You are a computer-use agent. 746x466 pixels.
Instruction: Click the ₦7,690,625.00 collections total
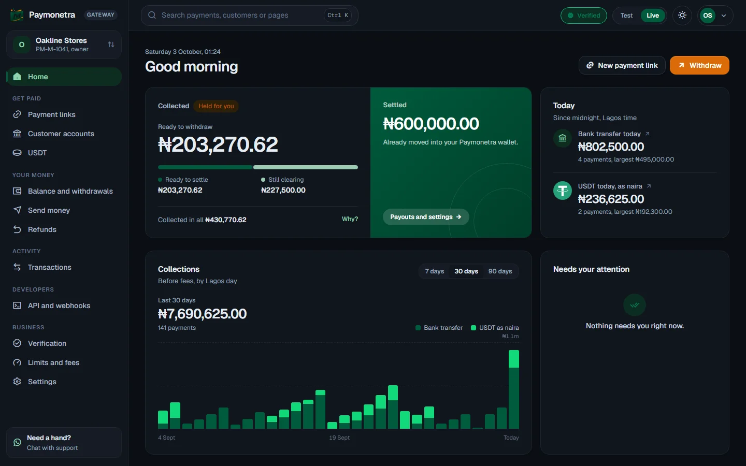(202, 314)
